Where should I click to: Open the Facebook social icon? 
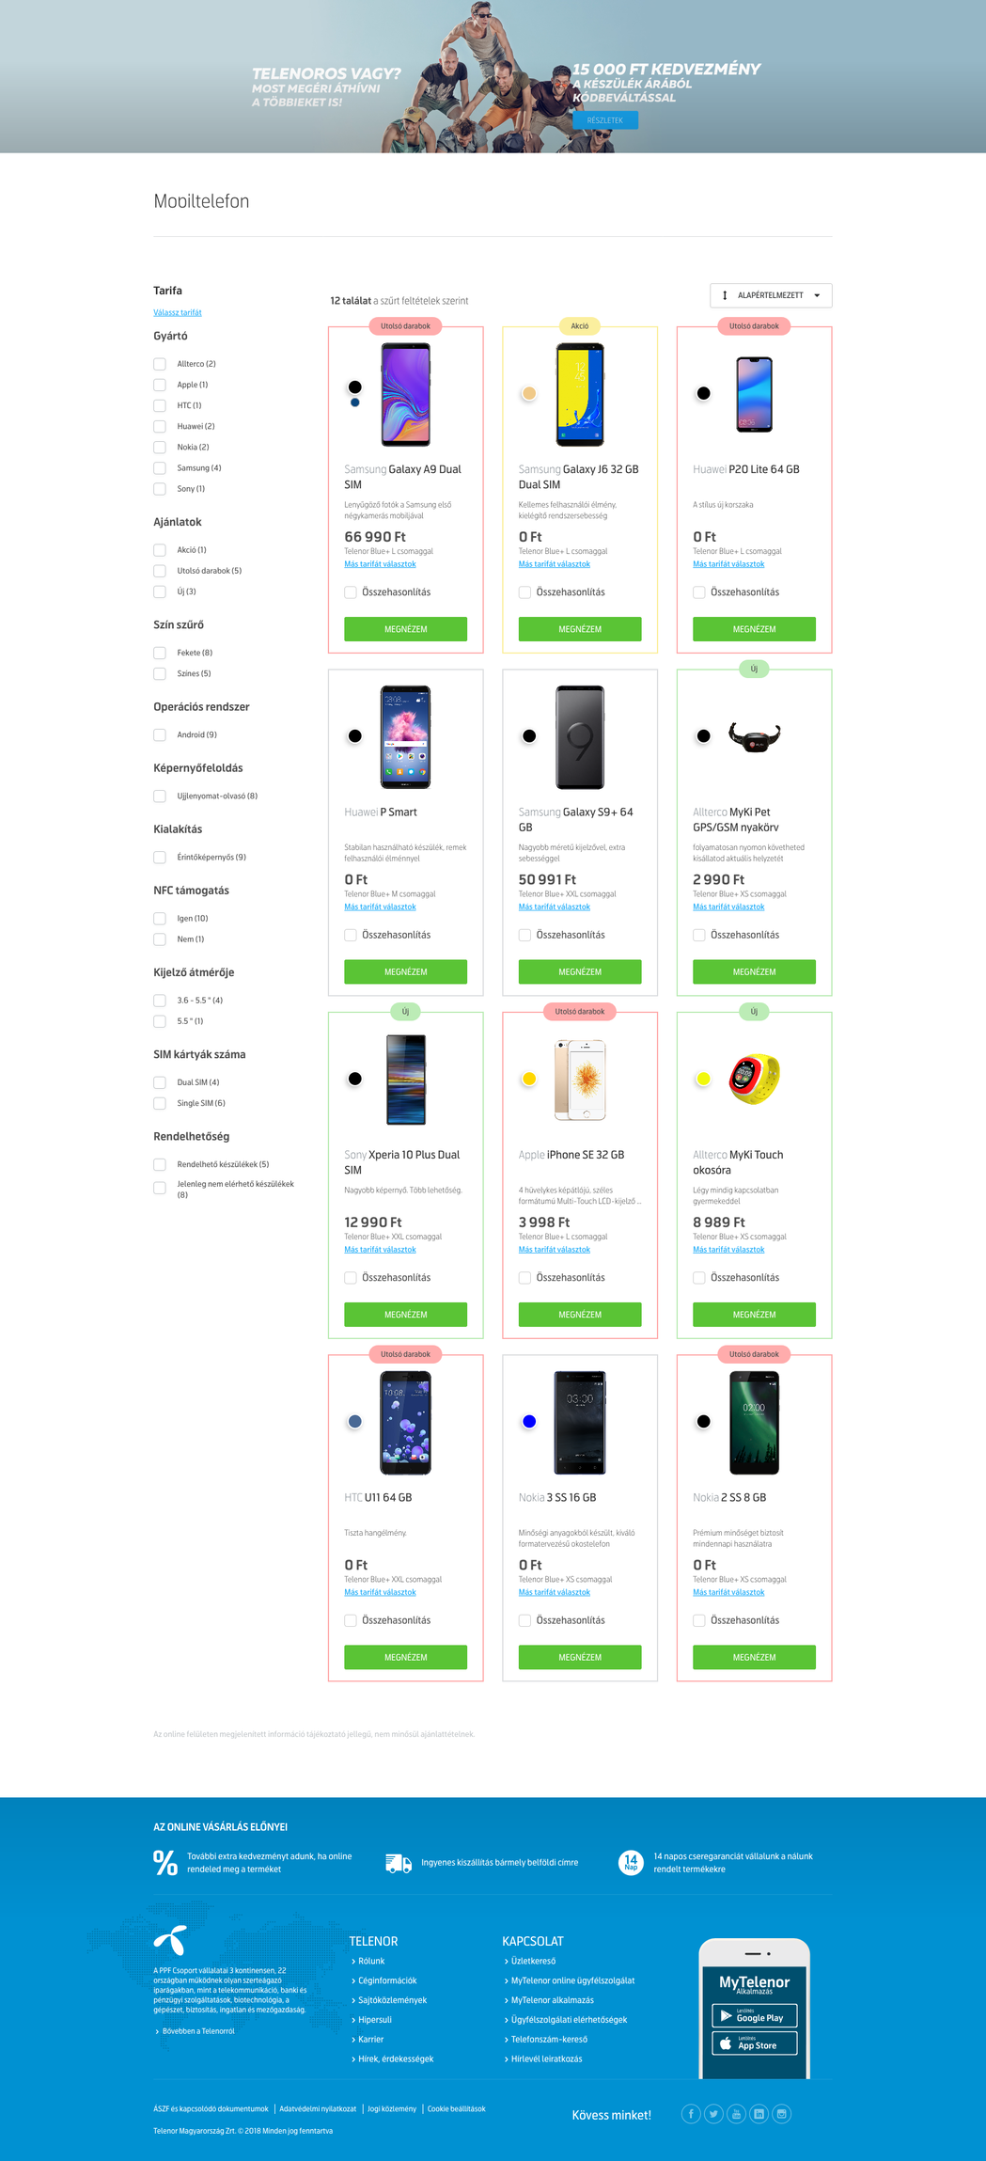click(691, 2114)
